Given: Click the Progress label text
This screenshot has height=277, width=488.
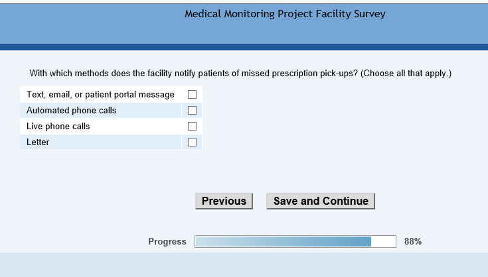Looking at the screenshot, I should [x=167, y=242].
